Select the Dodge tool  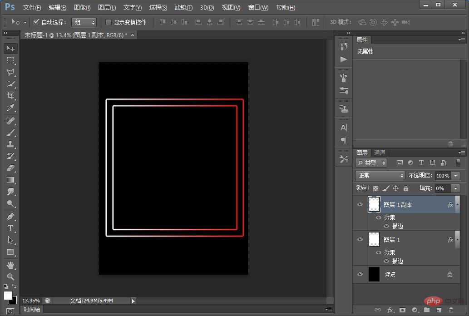[x=10, y=203]
